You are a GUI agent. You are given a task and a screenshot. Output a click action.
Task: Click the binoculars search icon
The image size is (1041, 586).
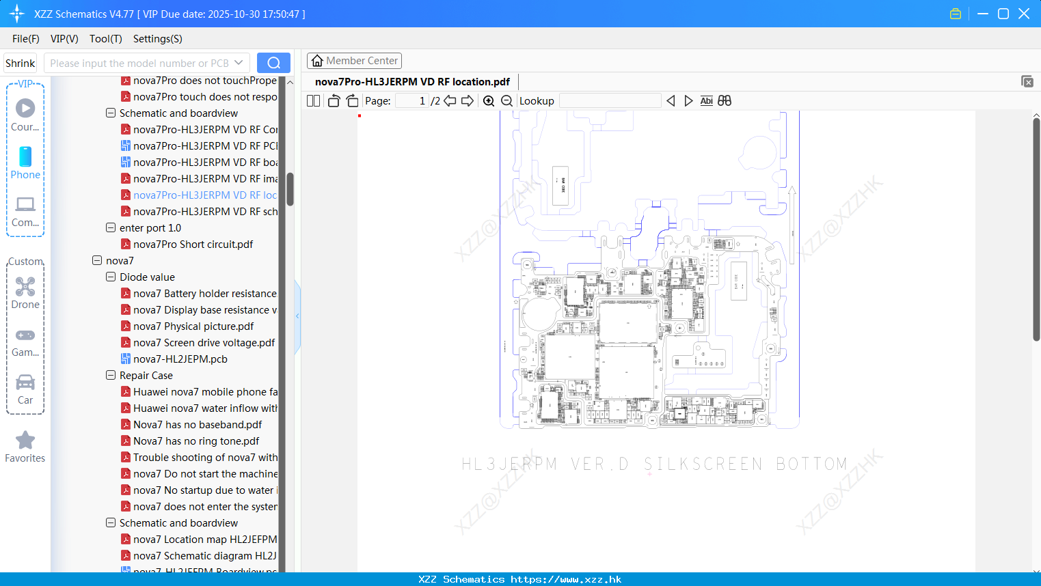[x=725, y=101]
